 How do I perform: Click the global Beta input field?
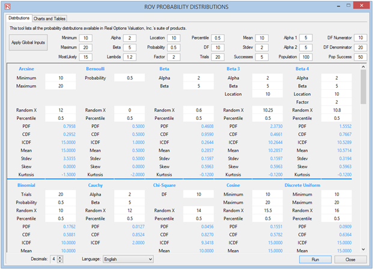(130, 47)
